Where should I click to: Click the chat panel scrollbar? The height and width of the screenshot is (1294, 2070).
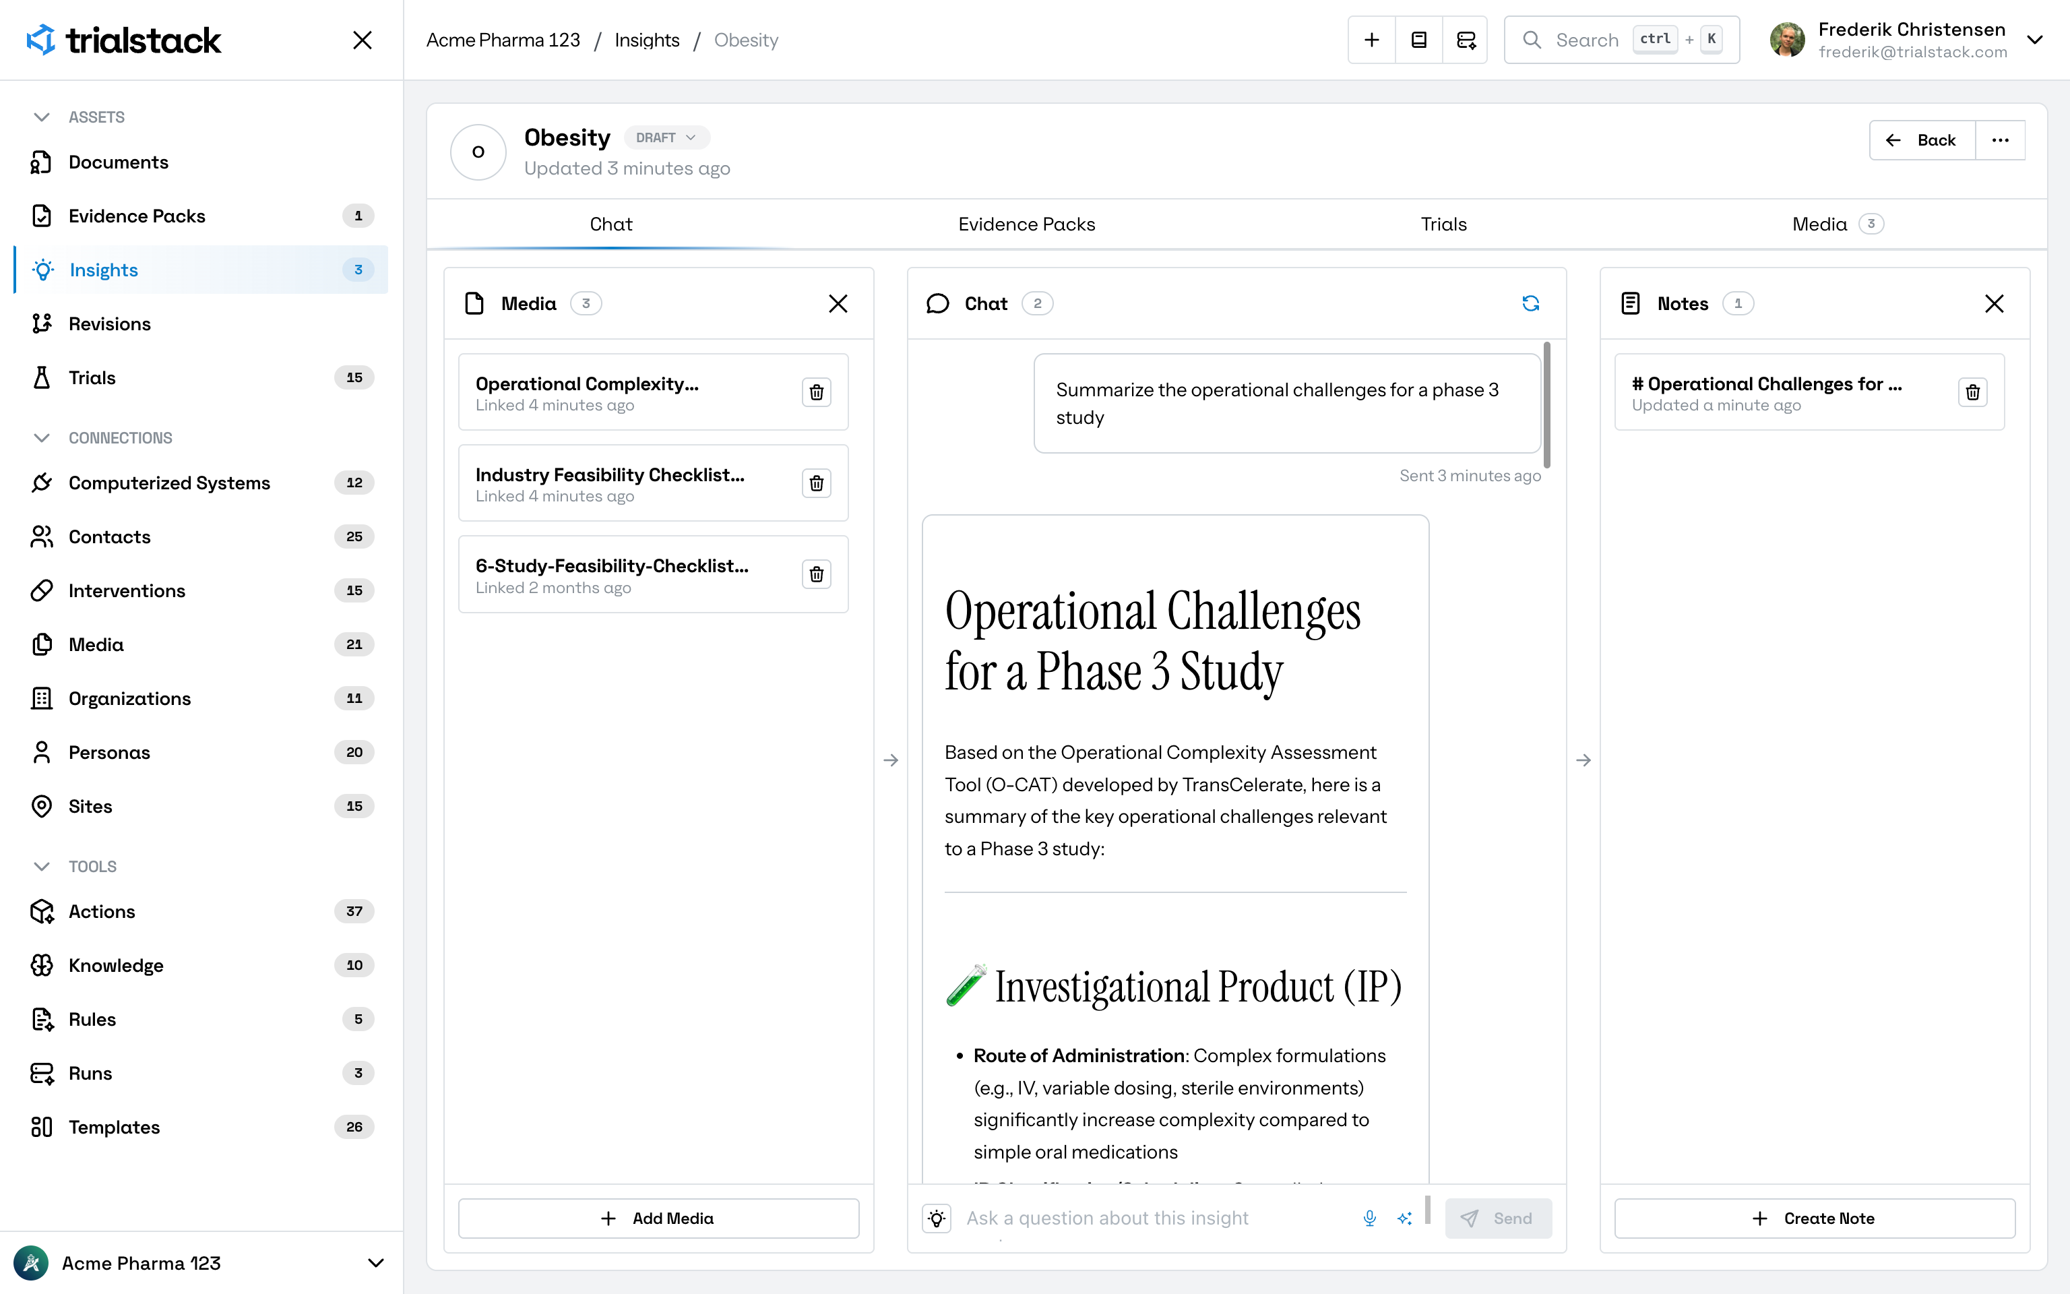click(1546, 405)
